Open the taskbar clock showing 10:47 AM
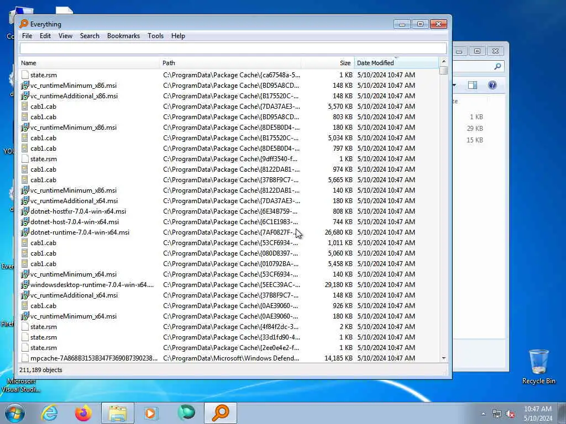 point(538,413)
